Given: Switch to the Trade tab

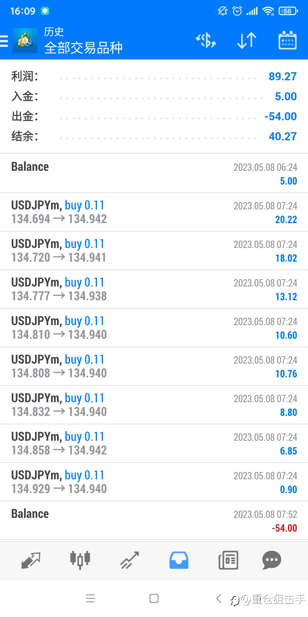Looking at the screenshot, I should (x=129, y=560).
